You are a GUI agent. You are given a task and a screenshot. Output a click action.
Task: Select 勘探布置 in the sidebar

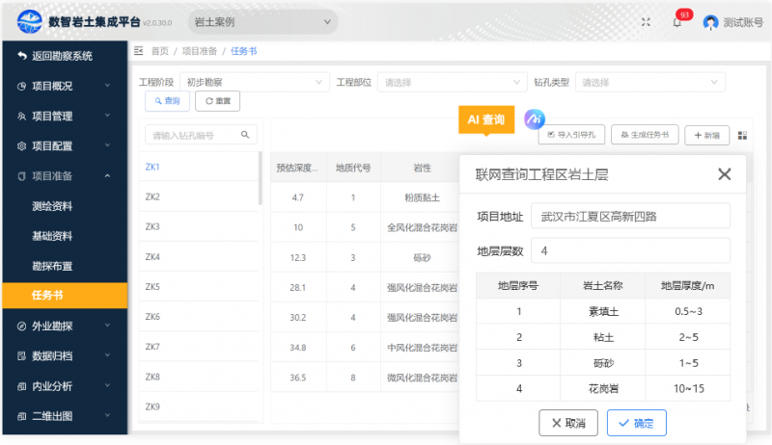(x=52, y=266)
